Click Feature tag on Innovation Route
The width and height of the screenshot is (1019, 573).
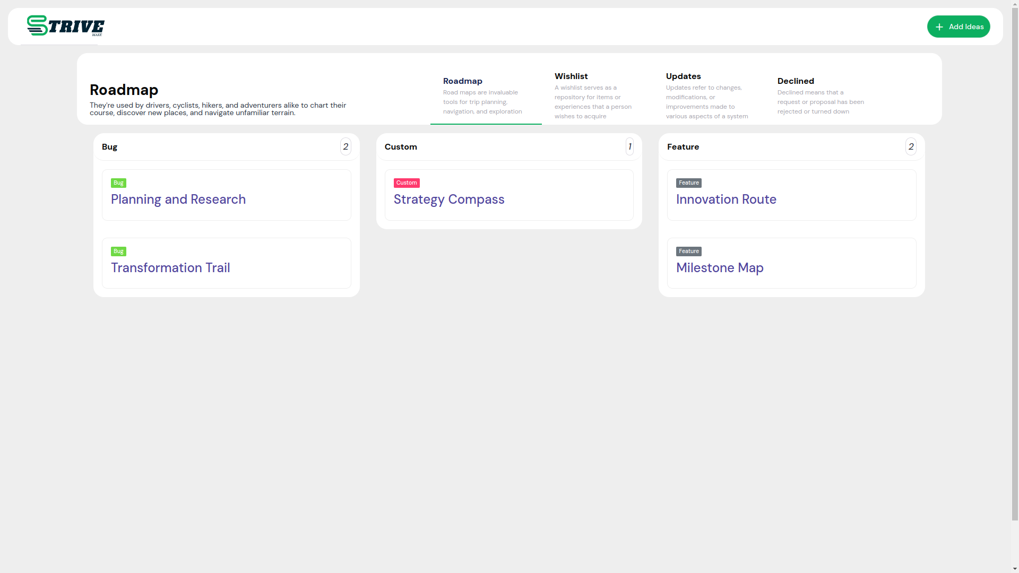point(688,183)
